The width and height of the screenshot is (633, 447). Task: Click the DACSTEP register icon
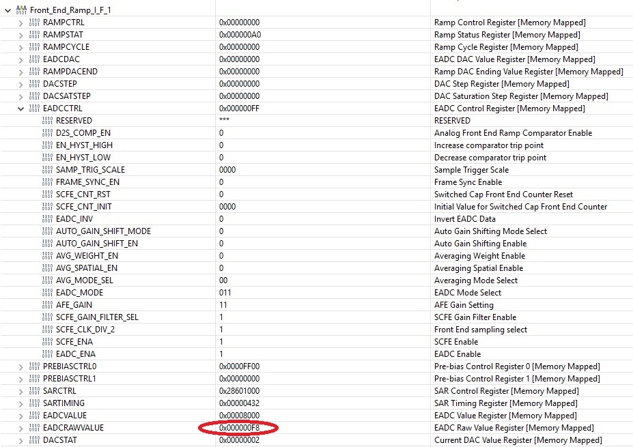tap(34, 83)
